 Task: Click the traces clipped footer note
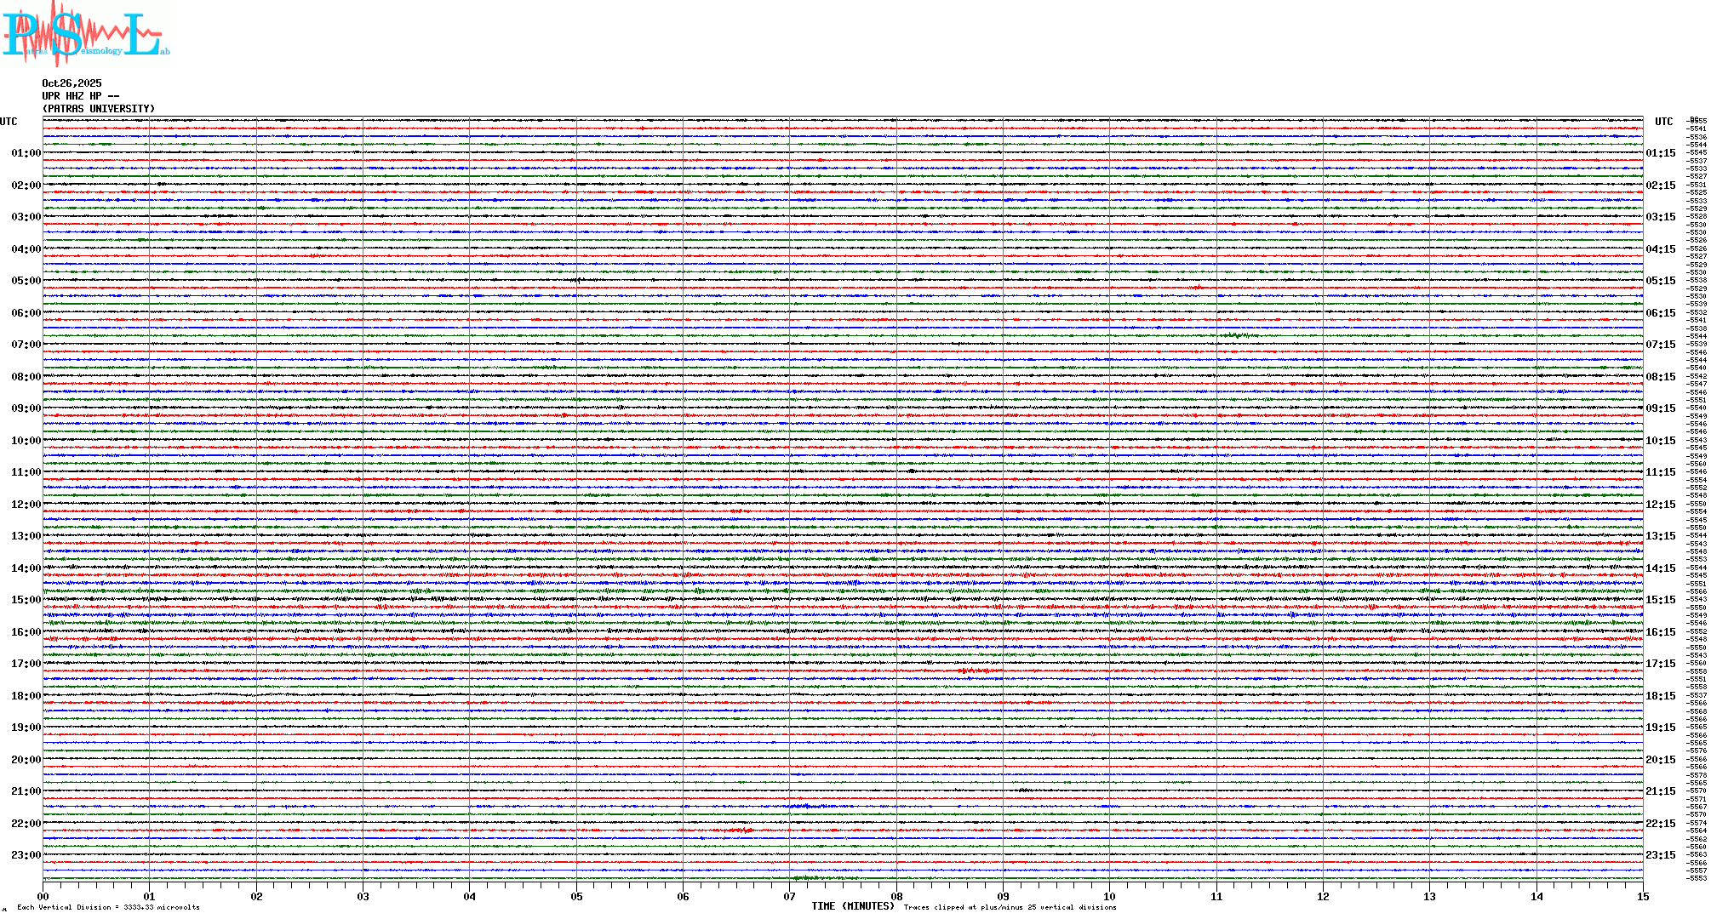(1010, 907)
